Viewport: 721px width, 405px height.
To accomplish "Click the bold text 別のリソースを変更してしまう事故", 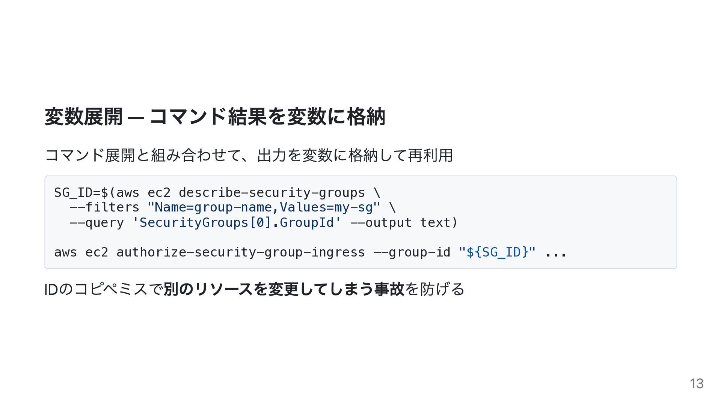I will (284, 289).
